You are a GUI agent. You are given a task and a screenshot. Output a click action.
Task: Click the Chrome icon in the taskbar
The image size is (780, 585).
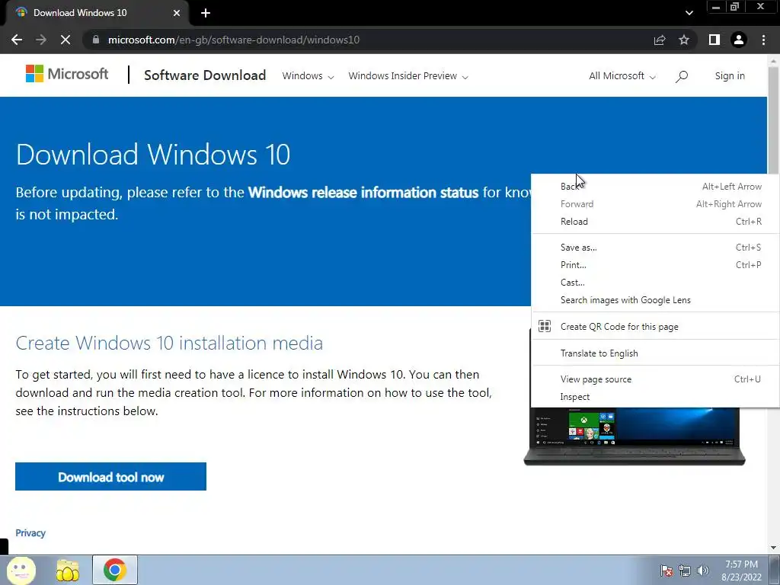[x=114, y=570]
